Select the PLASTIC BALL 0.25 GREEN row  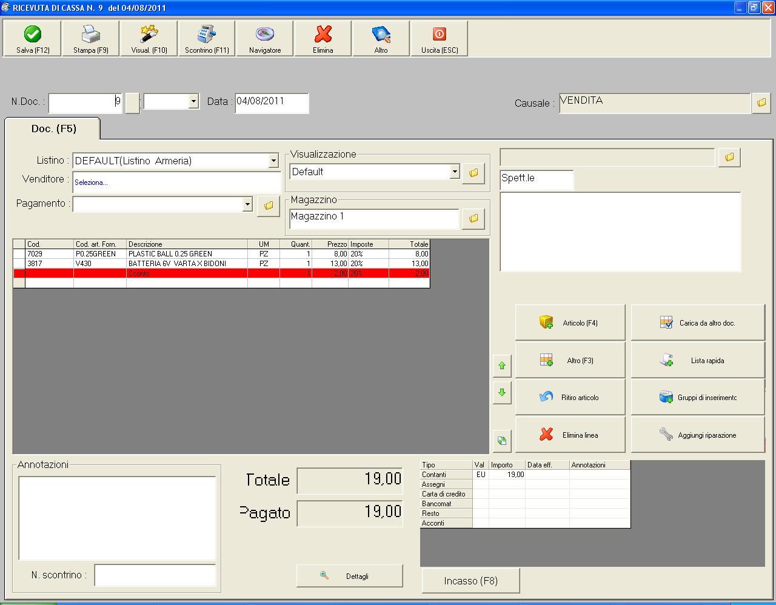point(221,254)
